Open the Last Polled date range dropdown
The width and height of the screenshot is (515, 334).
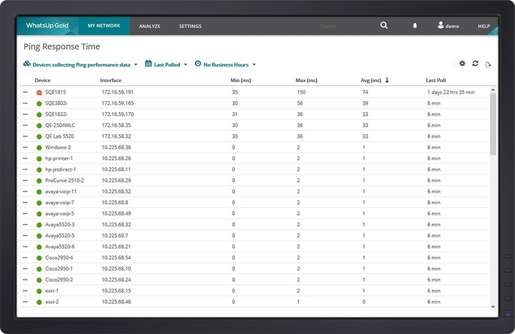click(166, 65)
